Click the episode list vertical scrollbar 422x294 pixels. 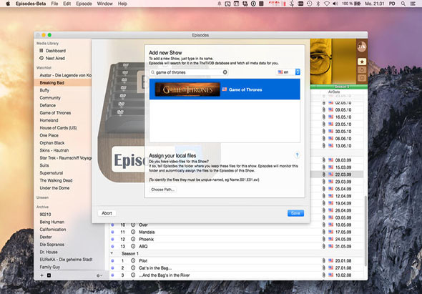pyautogui.click(x=365, y=231)
